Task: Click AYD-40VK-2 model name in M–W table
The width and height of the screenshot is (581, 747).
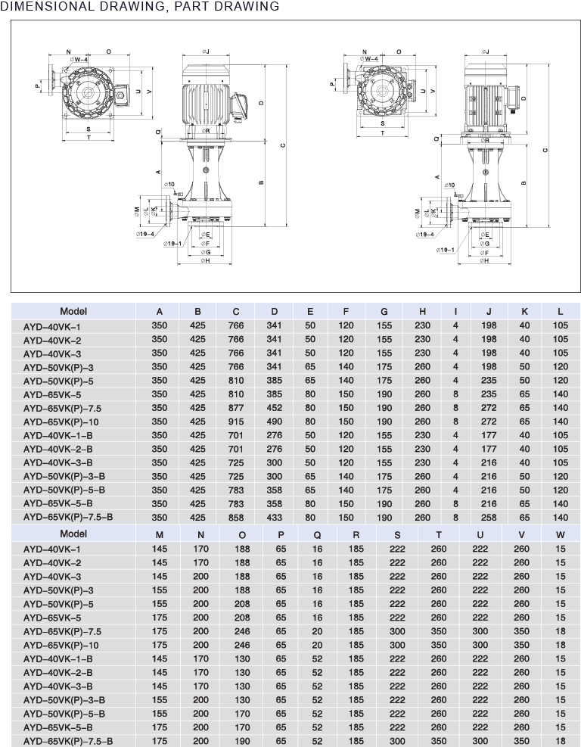Action: pos(52,563)
